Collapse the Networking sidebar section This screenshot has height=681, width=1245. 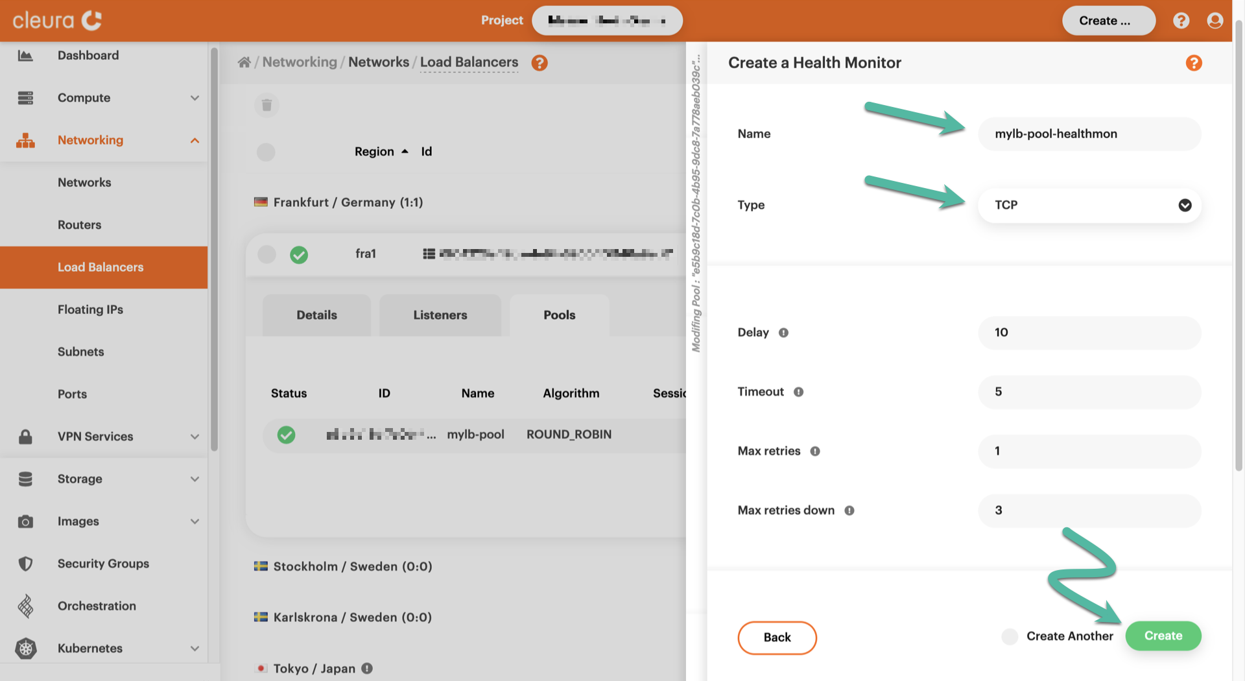[195, 139]
